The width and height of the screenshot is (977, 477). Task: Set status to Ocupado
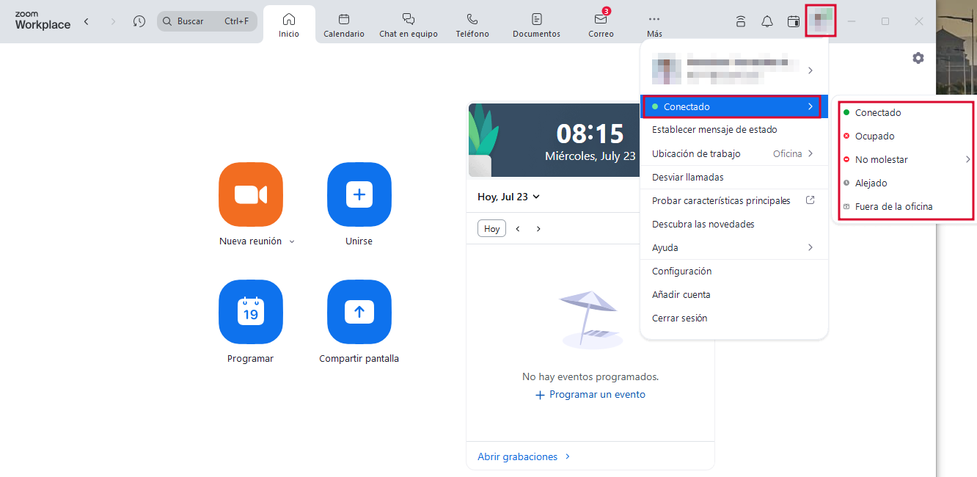(874, 136)
